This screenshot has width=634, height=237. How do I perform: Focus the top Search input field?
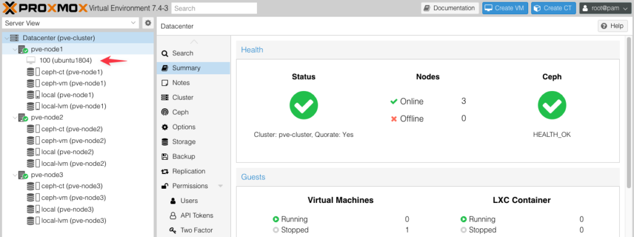tap(214, 8)
